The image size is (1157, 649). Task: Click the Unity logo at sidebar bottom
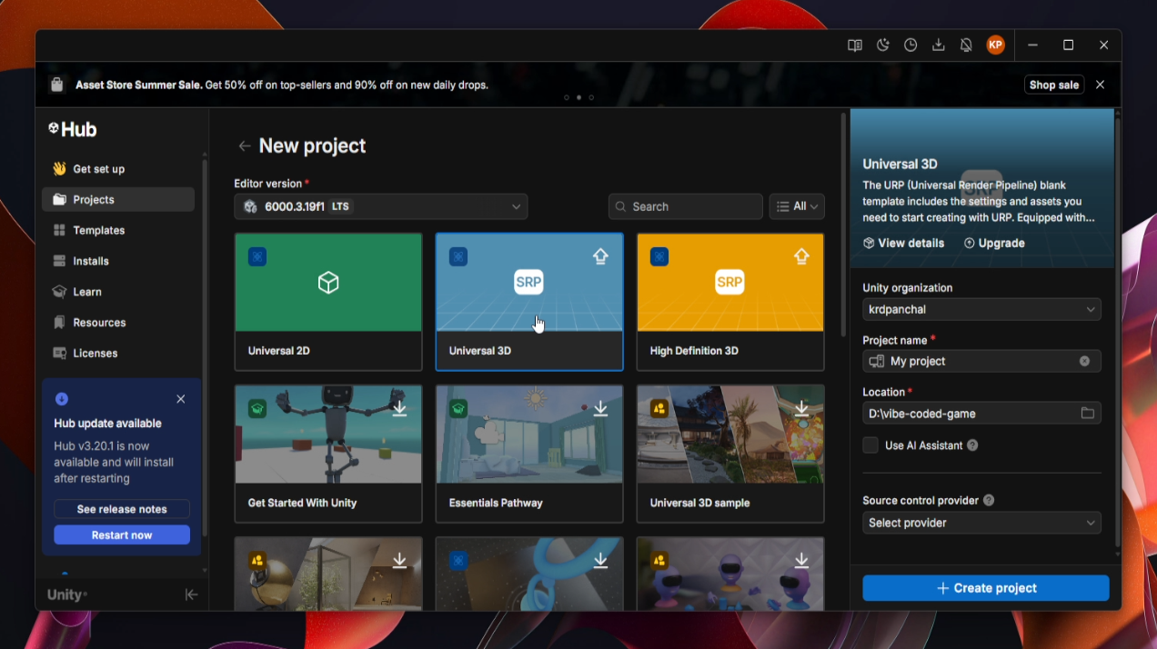tap(67, 595)
